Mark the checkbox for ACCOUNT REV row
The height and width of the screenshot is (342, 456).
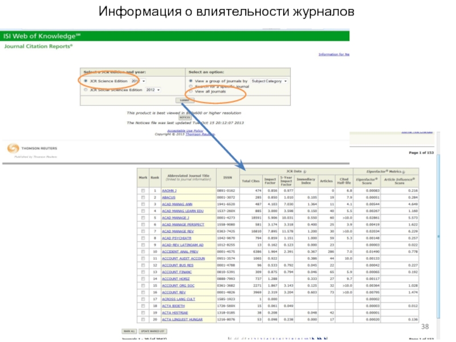coord(143,292)
